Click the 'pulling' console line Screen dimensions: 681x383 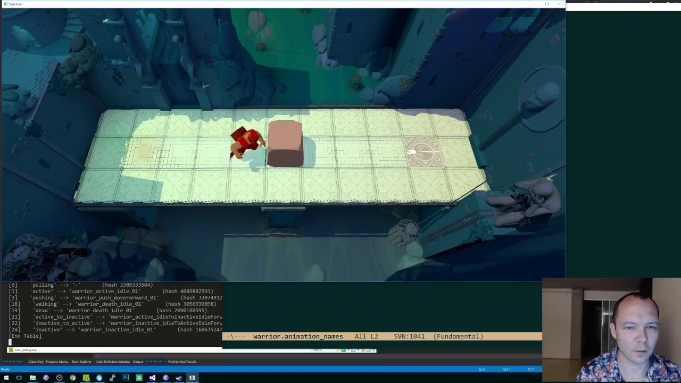(80, 285)
